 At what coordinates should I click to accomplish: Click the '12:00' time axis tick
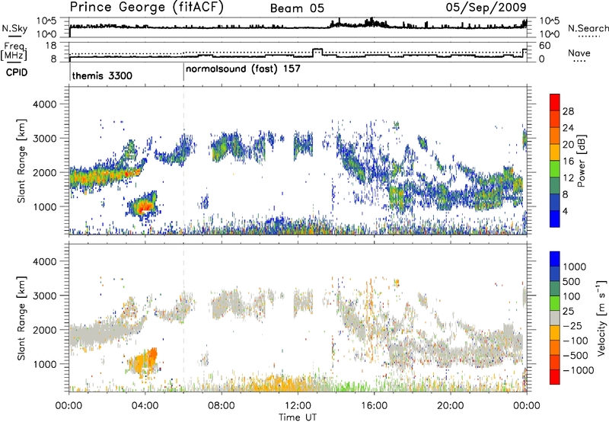[298, 406]
